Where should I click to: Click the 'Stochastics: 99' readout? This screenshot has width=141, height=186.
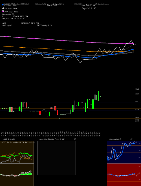point(8,14)
